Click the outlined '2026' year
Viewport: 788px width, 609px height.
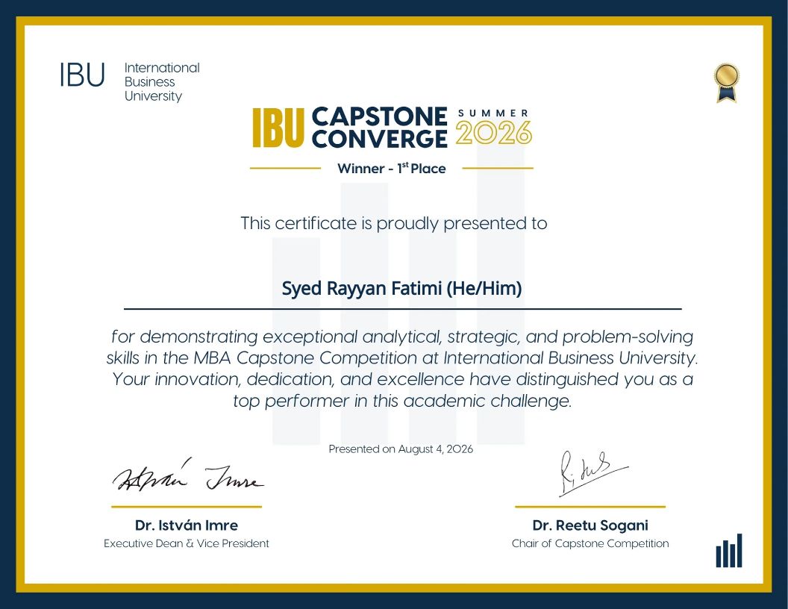point(493,133)
